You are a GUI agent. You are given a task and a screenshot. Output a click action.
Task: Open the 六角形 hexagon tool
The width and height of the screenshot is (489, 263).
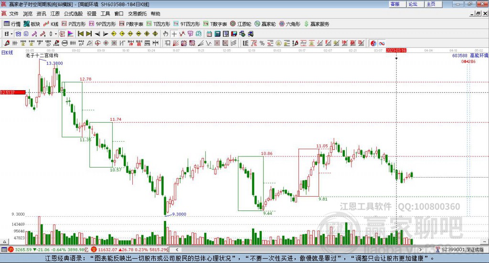point(290,24)
